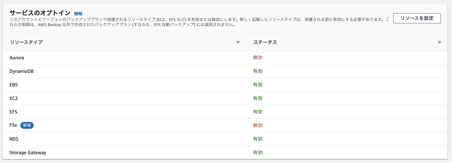The image size is (452, 163).
Task: Select the Aurora resource type row
Action: click(17, 58)
